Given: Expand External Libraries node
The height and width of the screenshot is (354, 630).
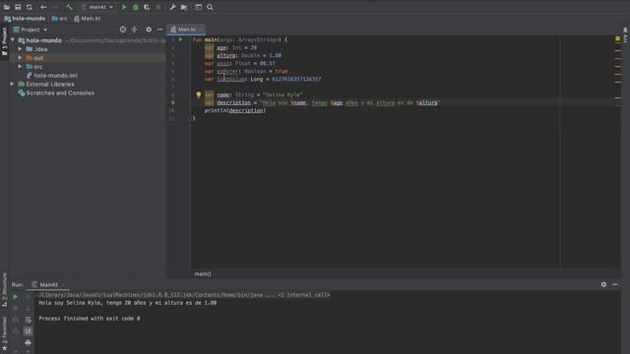Looking at the screenshot, I should (x=13, y=85).
